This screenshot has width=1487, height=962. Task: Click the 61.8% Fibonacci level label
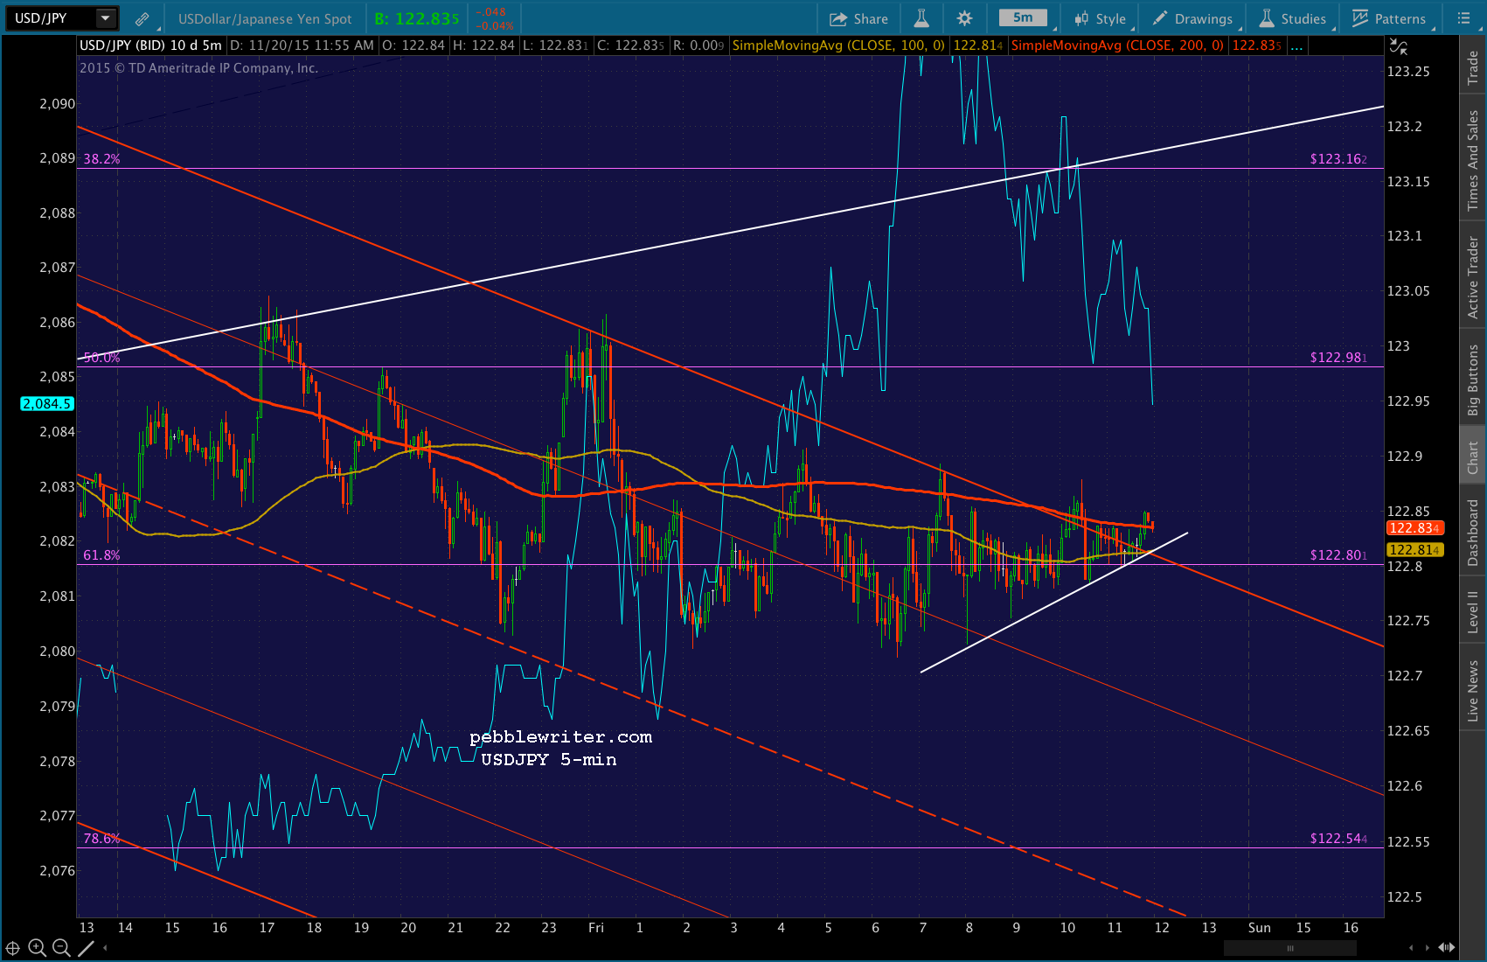(x=101, y=555)
